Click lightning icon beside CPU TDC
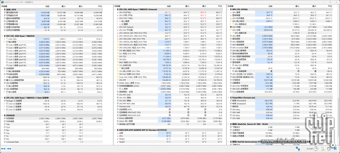 coord(118,56)
